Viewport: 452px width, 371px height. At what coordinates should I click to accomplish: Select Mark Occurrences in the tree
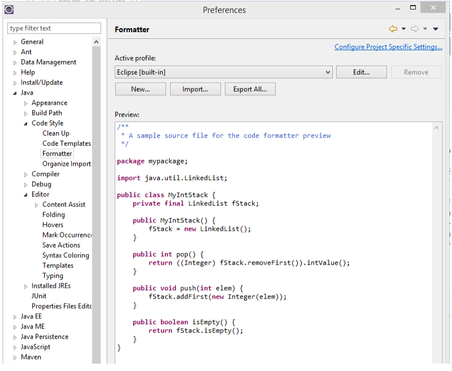pyautogui.click(x=67, y=235)
